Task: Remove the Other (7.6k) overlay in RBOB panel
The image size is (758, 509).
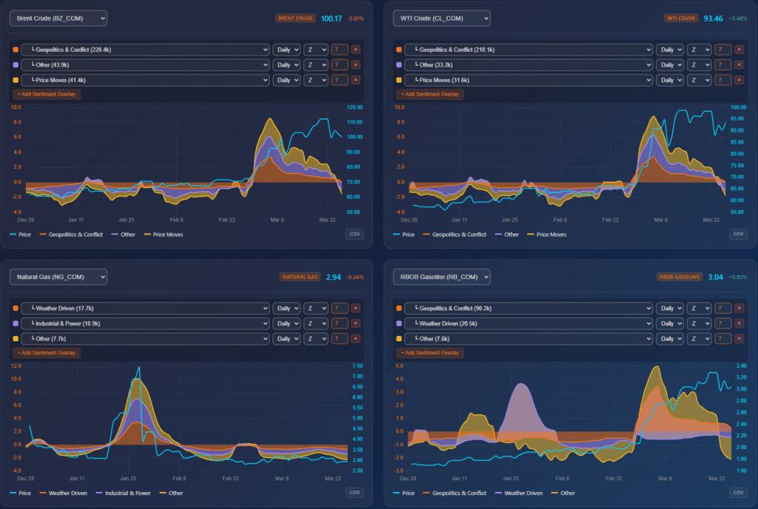Action: coord(739,339)
